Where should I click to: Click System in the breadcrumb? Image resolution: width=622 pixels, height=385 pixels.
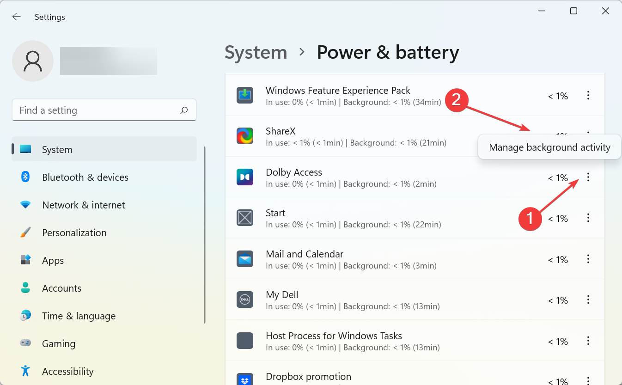point(256,52)
